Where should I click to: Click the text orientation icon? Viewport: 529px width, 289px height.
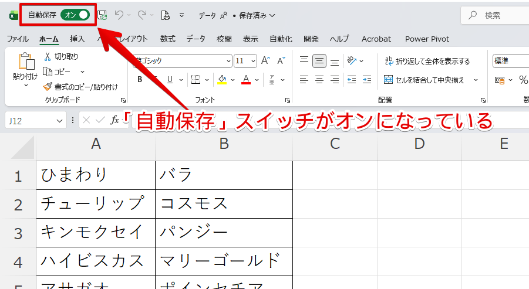pyautogui.click(x=352, y=60)
